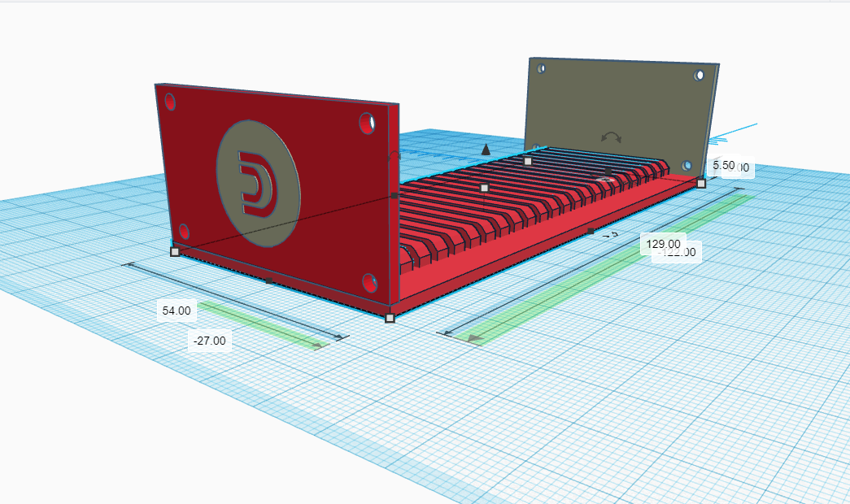This screenshot has height=504, width=850.
Task: Click the black midpoint handle on the bottom edge
Action: click(269, 280)
